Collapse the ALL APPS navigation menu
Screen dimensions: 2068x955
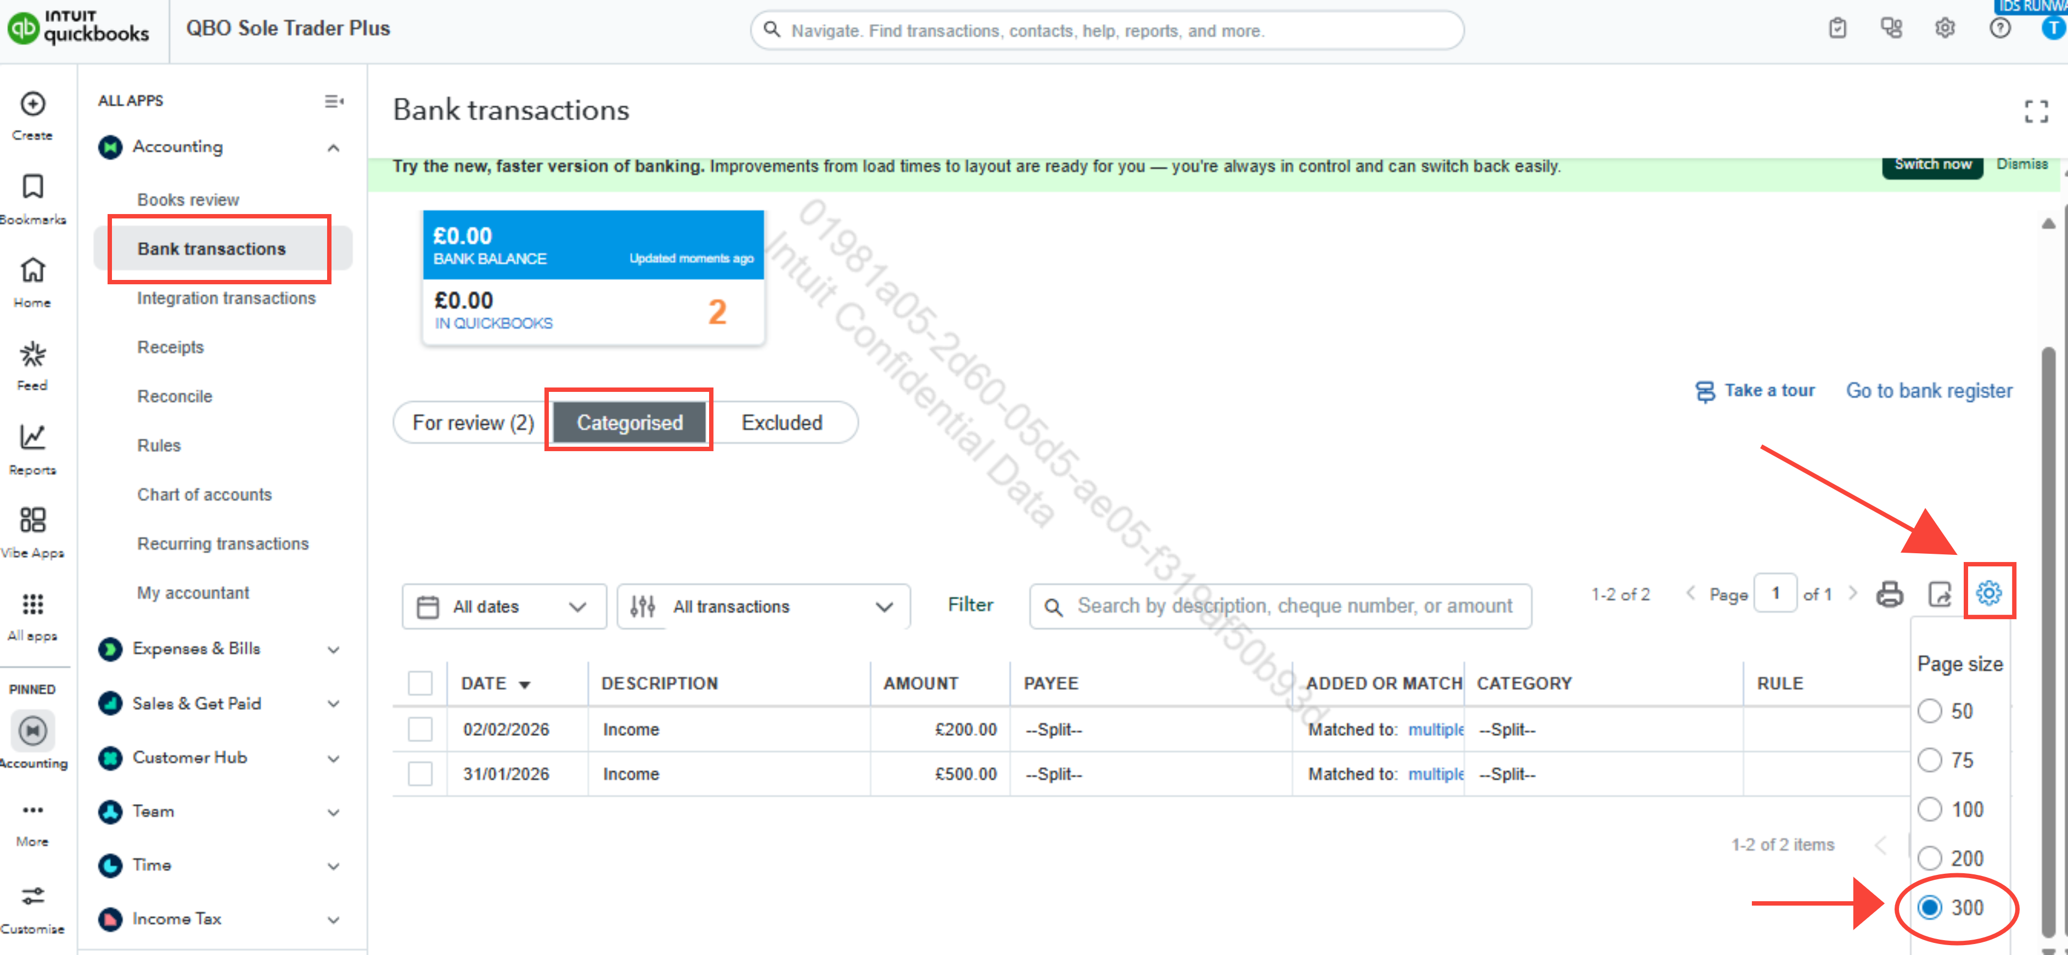point(334,101)
